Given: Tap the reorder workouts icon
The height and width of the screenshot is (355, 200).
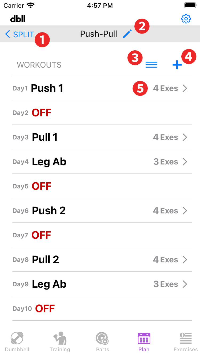Looking at the screenshot, I should [151, 65].
